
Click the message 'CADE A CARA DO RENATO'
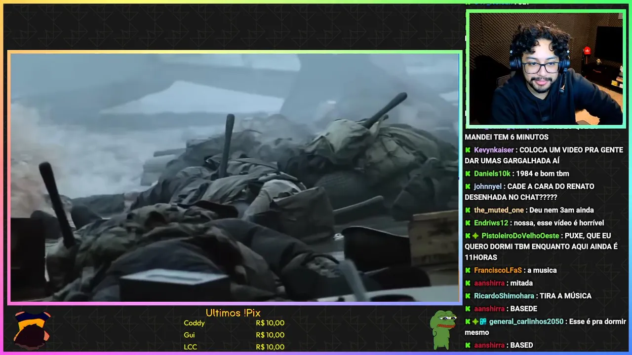point(551,186)
